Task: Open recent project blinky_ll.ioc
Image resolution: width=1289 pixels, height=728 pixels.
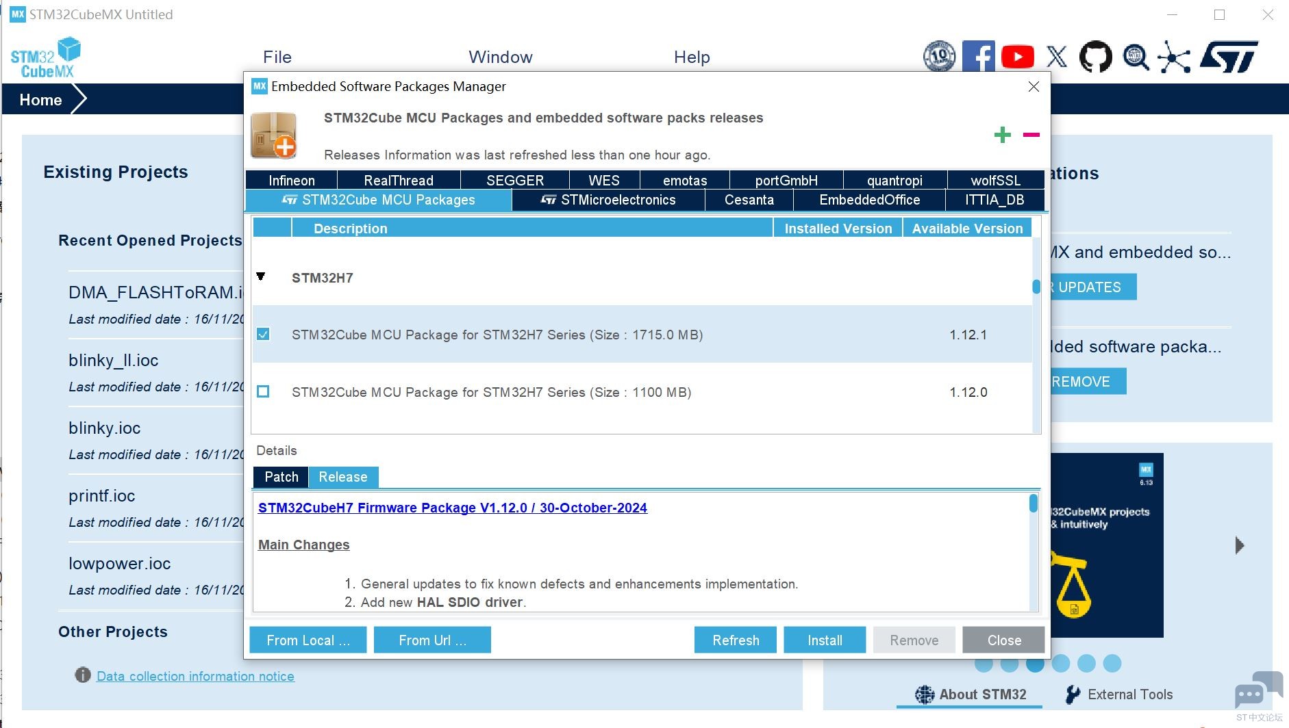Action: [114, 361]
